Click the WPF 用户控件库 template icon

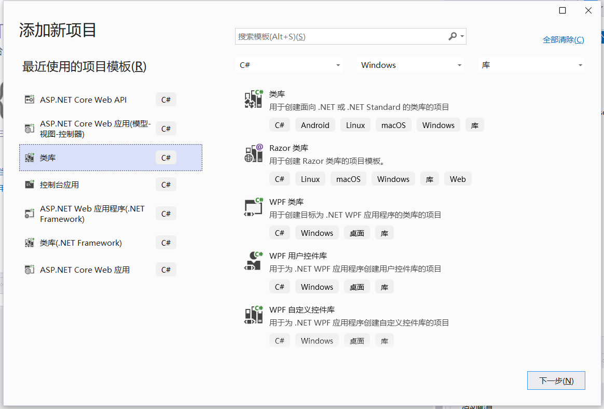tap(253, 261)
